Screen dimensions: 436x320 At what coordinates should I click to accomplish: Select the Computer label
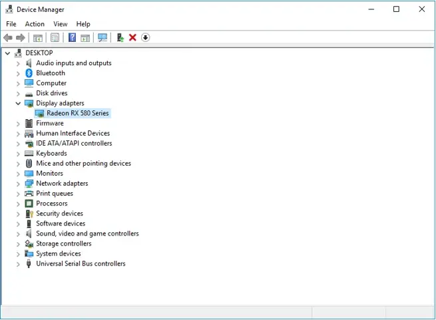(x=51, y=83)
